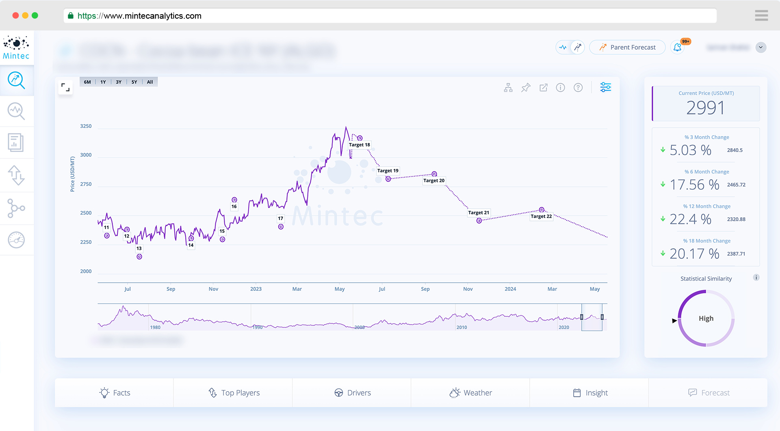
Task: Open the gauge dashboard icon in sidebar
Action: (x=17, y=240)
